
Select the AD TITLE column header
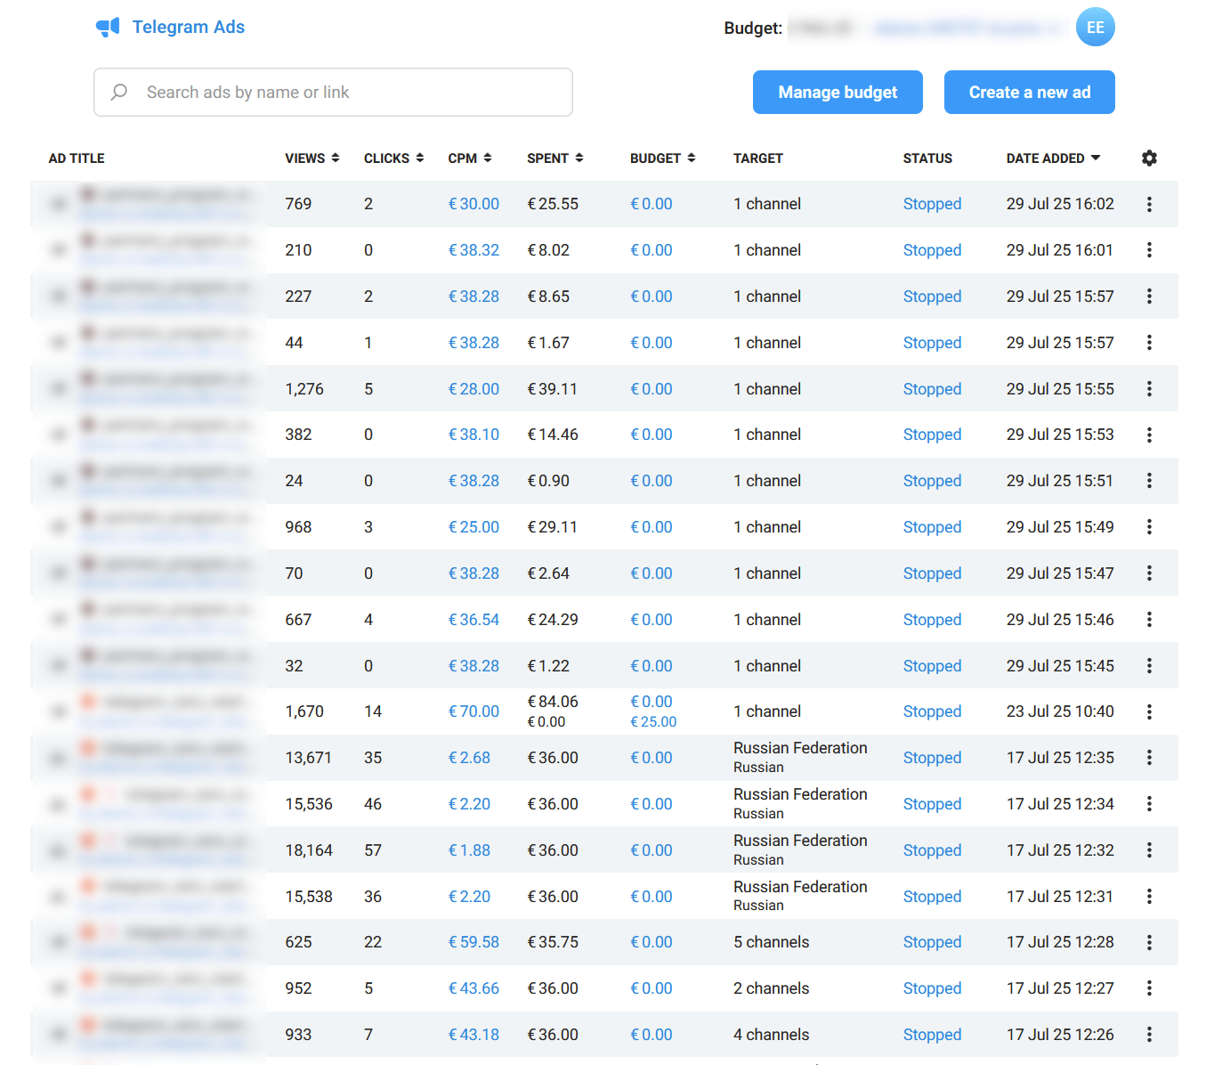click(x=76, y=158)
